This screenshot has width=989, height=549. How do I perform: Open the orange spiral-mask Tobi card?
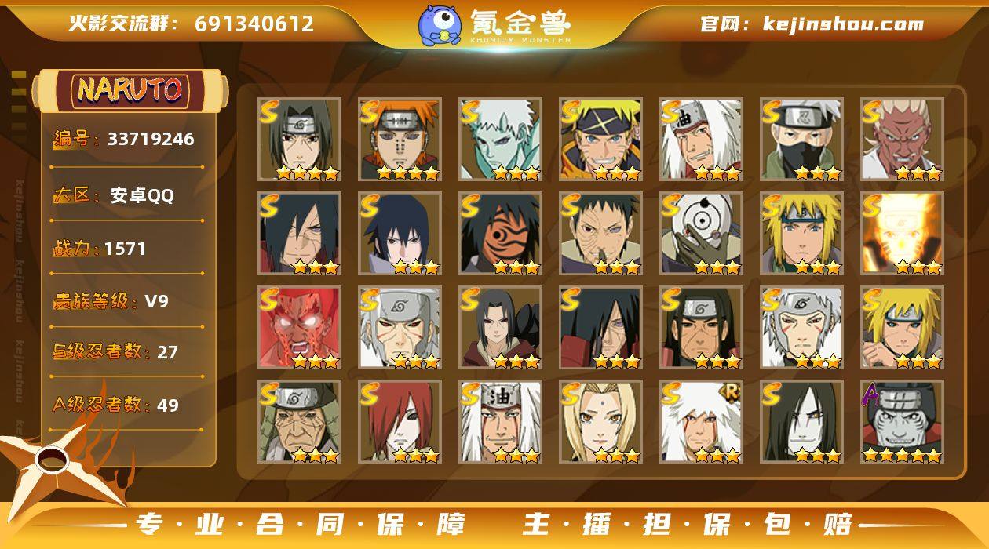pos(500,234)
